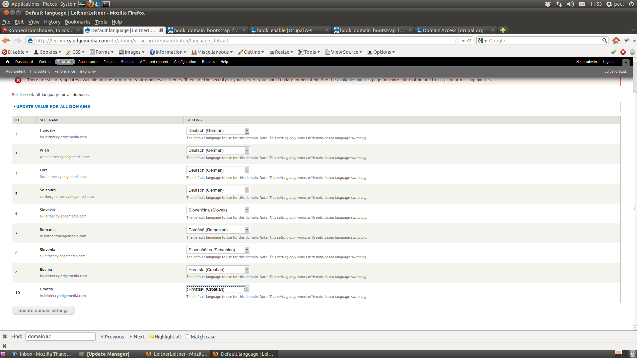
Task: Open the CSS menu in Web Developer toolbar
Action: coord(76,52)
